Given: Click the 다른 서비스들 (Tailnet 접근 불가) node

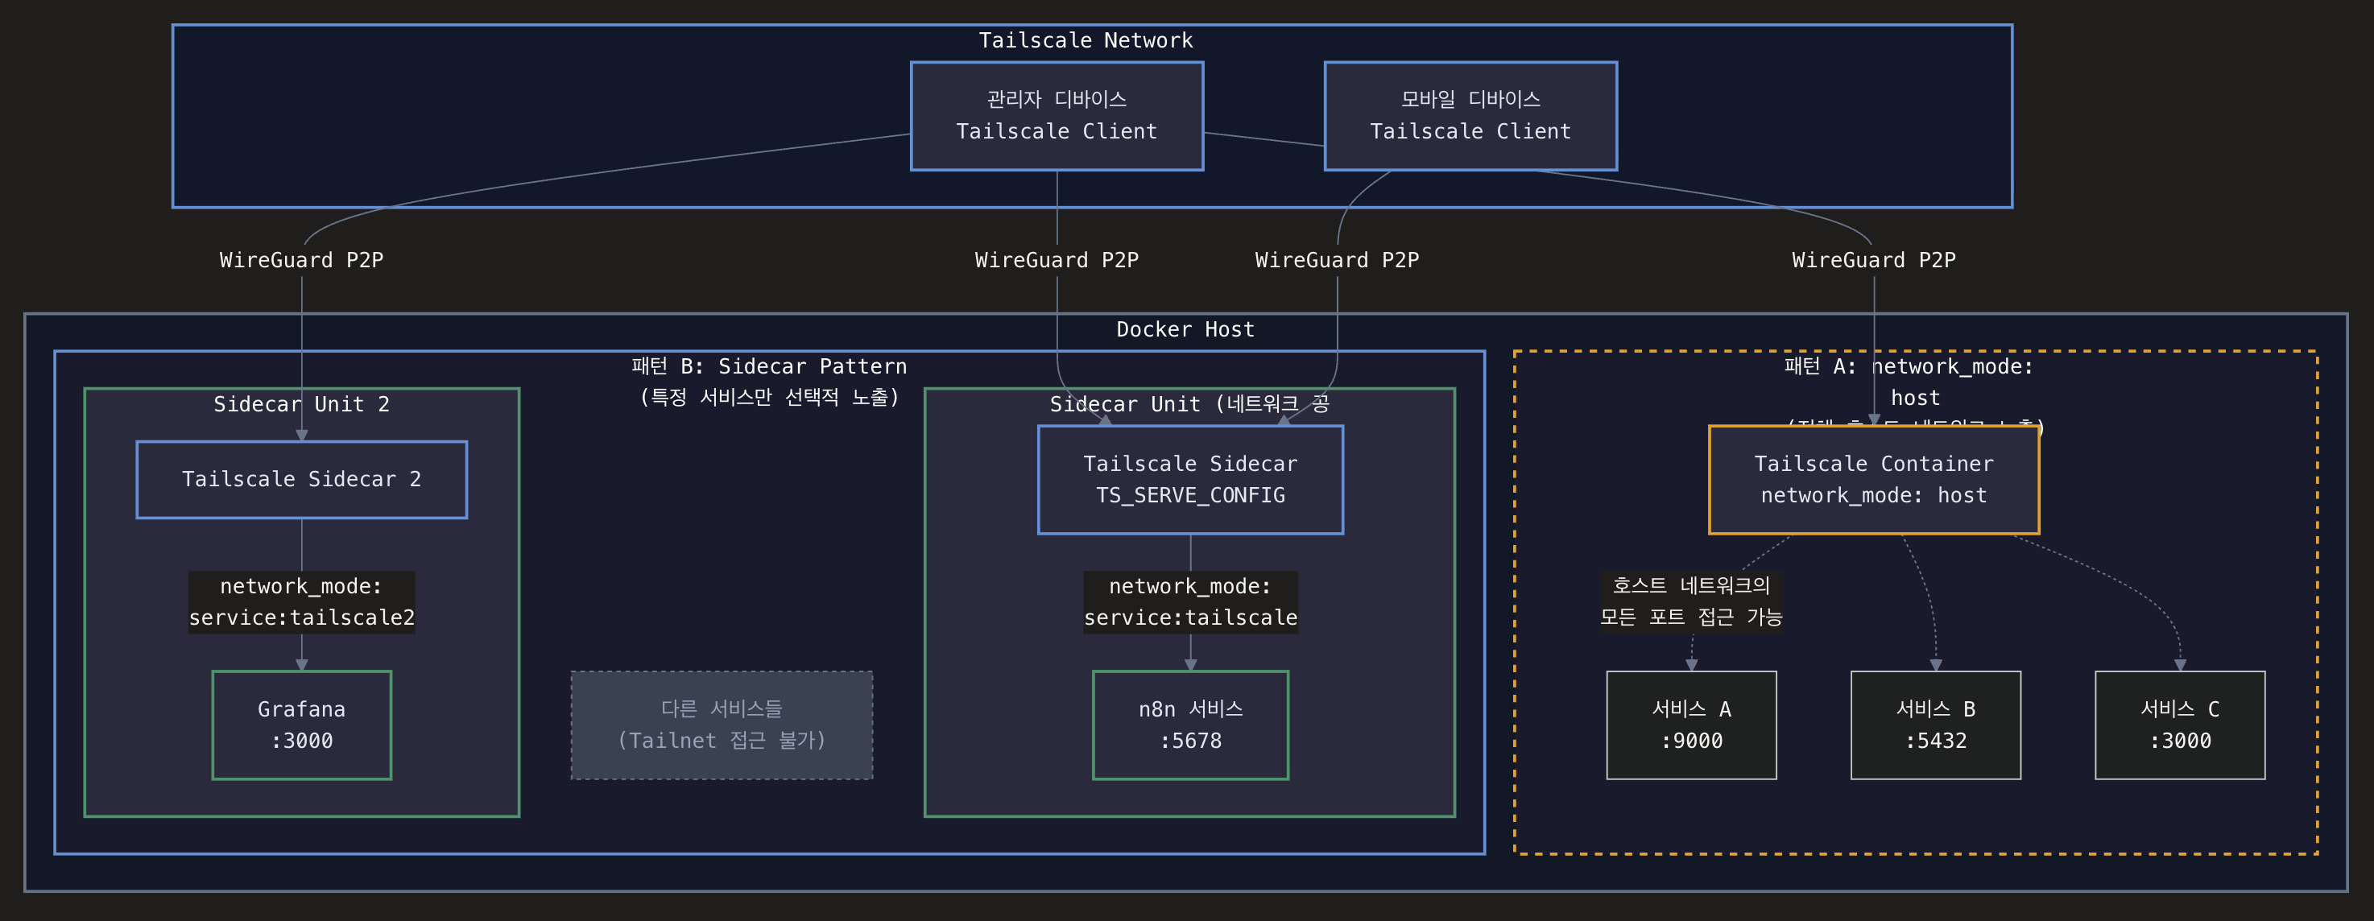Looking at the screenshot, I should (722, 725).
